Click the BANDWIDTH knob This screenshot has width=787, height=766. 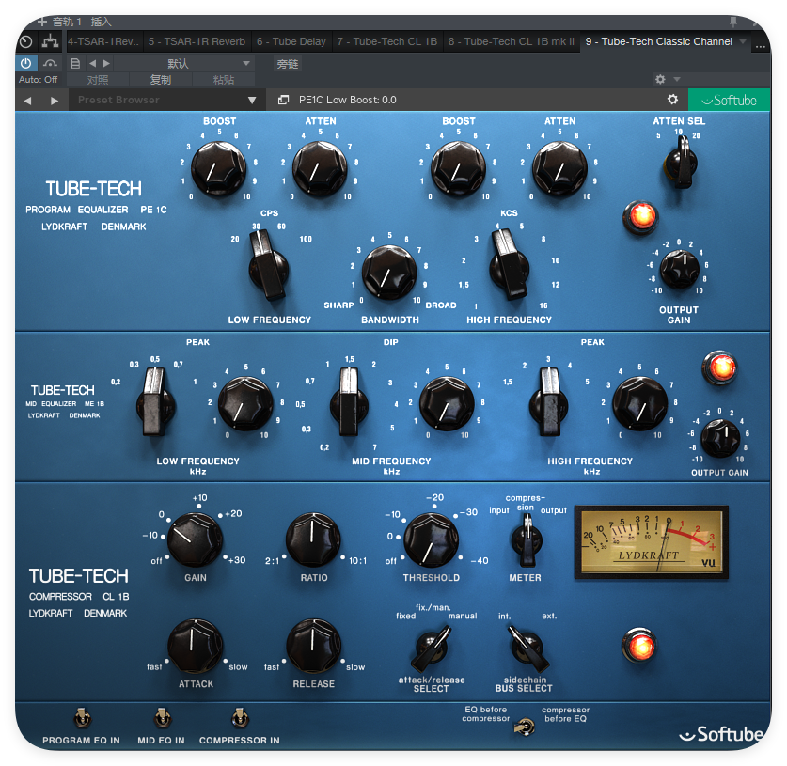pos(389,273)
